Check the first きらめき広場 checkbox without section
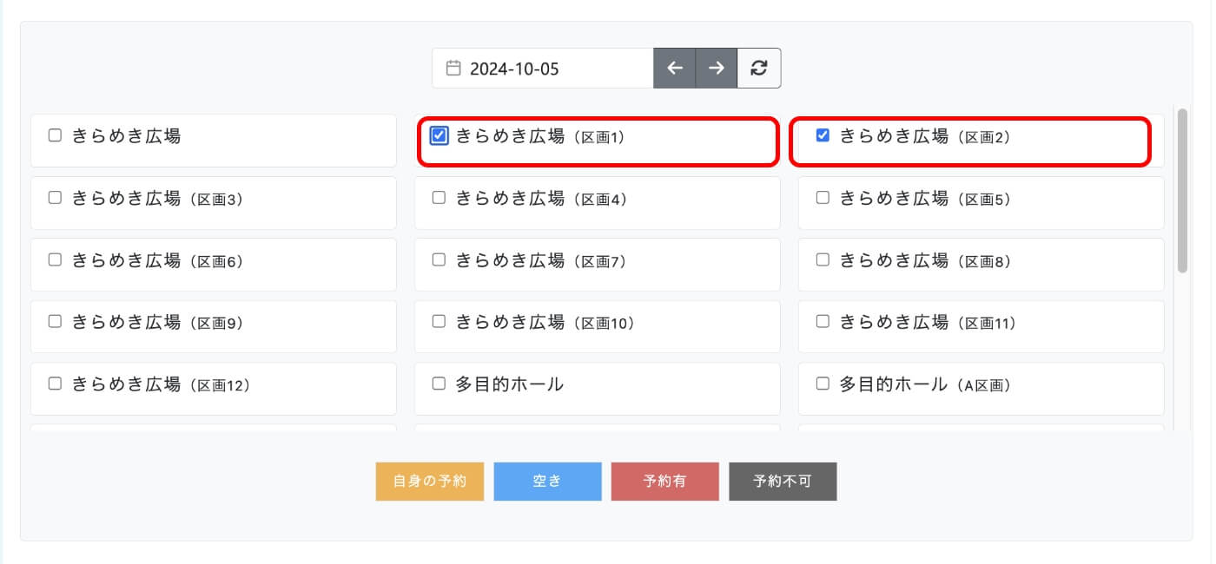The height and width of the screenshot is (564, 1216). click(x=56, y=135)
